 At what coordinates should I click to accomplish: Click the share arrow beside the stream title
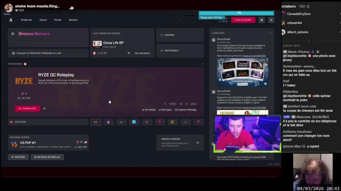click(72, 8)
